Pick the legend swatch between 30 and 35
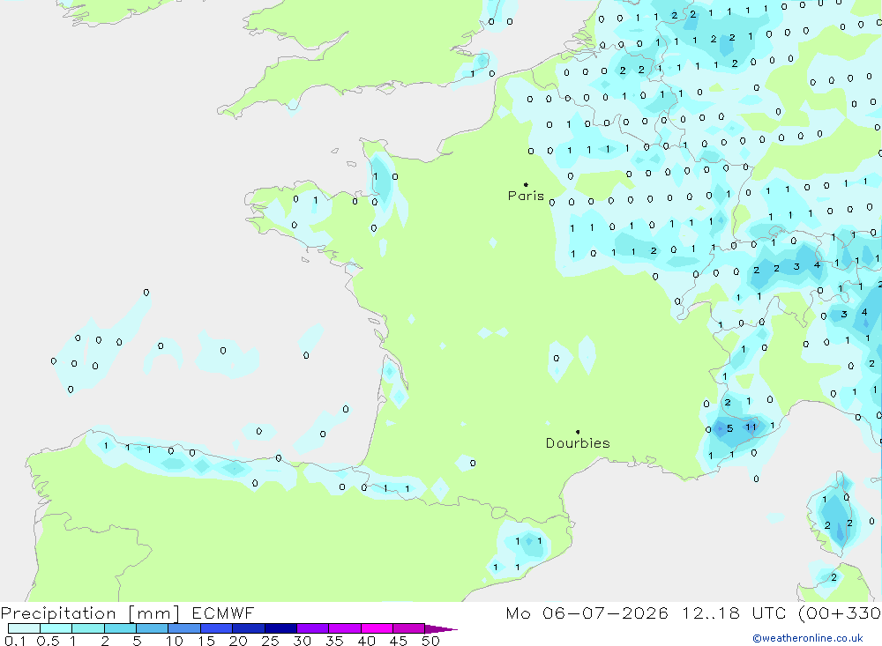Image resolution: width=882 pixels, height=646 pixels. [x=312, y=628]
